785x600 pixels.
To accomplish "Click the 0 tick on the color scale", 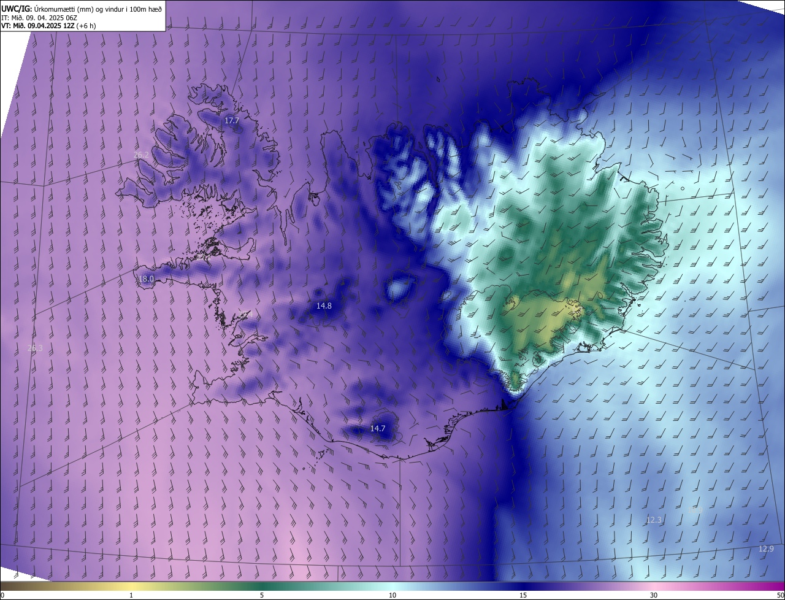I will [2, 595].
